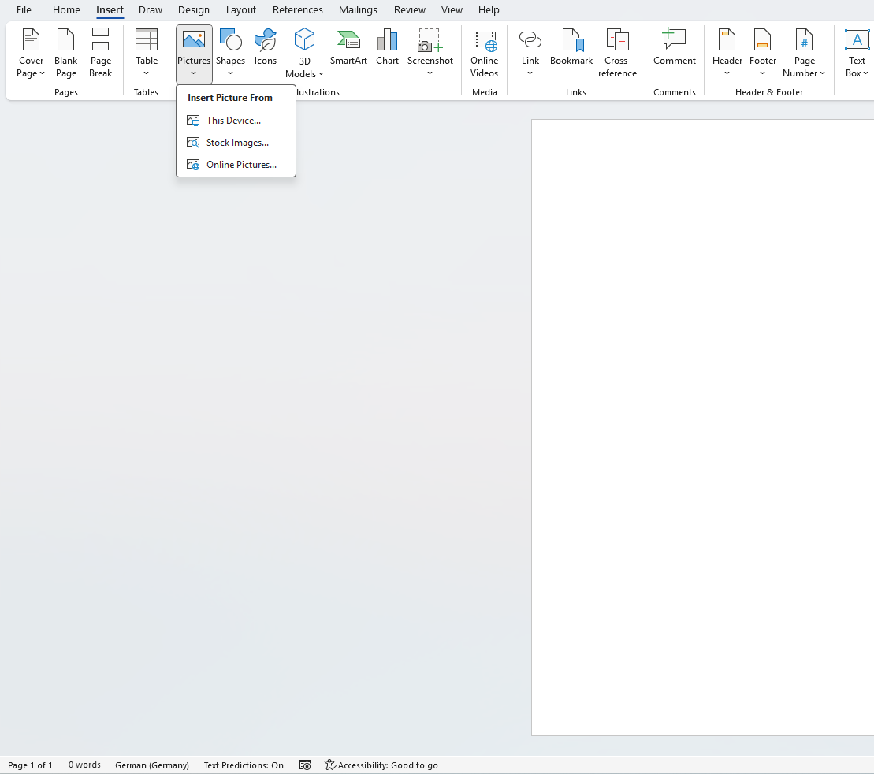Image resolution: width=874 pixels, height=774 pixels.
Task: Expand the Link dropdown arrow
Action: point(530,73)
